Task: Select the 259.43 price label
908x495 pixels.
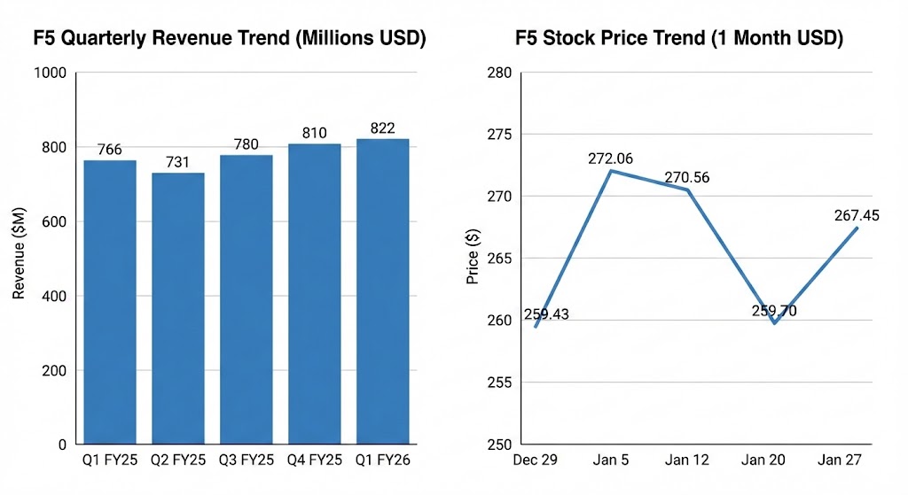Action: [547, 313]
